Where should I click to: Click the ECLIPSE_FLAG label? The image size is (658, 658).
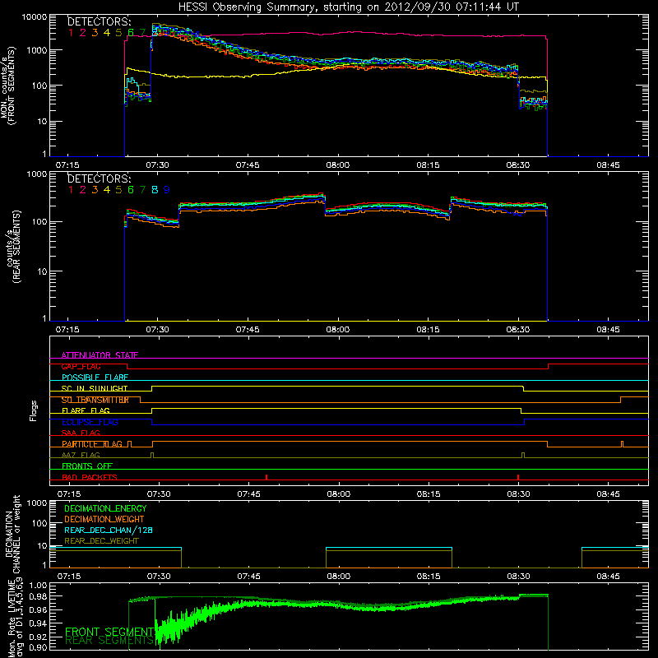coord(90,422)
